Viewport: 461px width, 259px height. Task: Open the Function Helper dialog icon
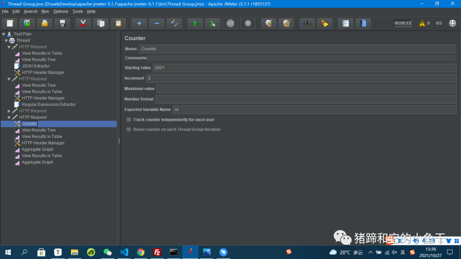click(345, 23)
